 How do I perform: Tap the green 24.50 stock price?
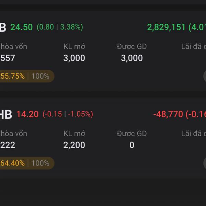pyautogui.click(x=22, y=27)
